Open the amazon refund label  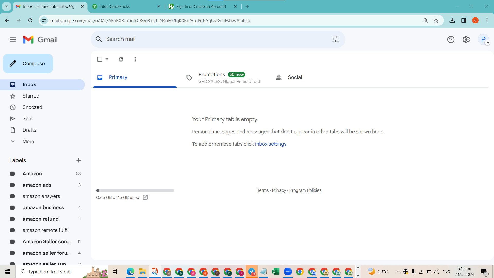point(42,219)
